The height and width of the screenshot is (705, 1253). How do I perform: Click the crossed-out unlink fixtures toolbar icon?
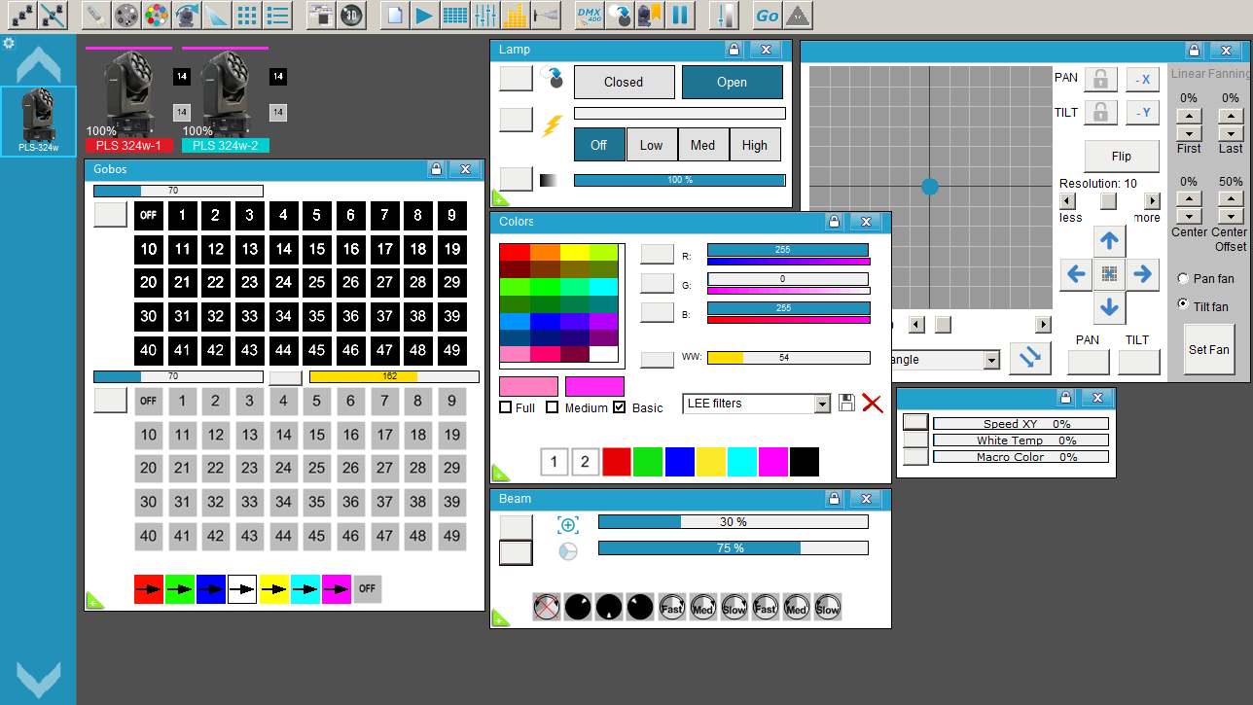(53, 16)
